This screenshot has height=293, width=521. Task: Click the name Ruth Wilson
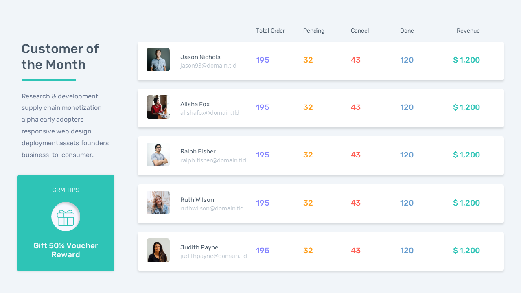pos(197,200)
